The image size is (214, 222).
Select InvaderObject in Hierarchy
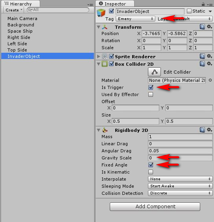pos(48,56)
